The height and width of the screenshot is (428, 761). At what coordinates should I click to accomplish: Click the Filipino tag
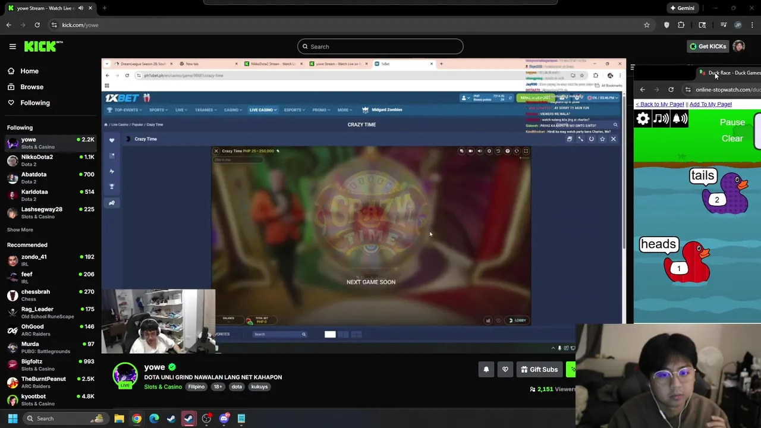pos(196,387)
